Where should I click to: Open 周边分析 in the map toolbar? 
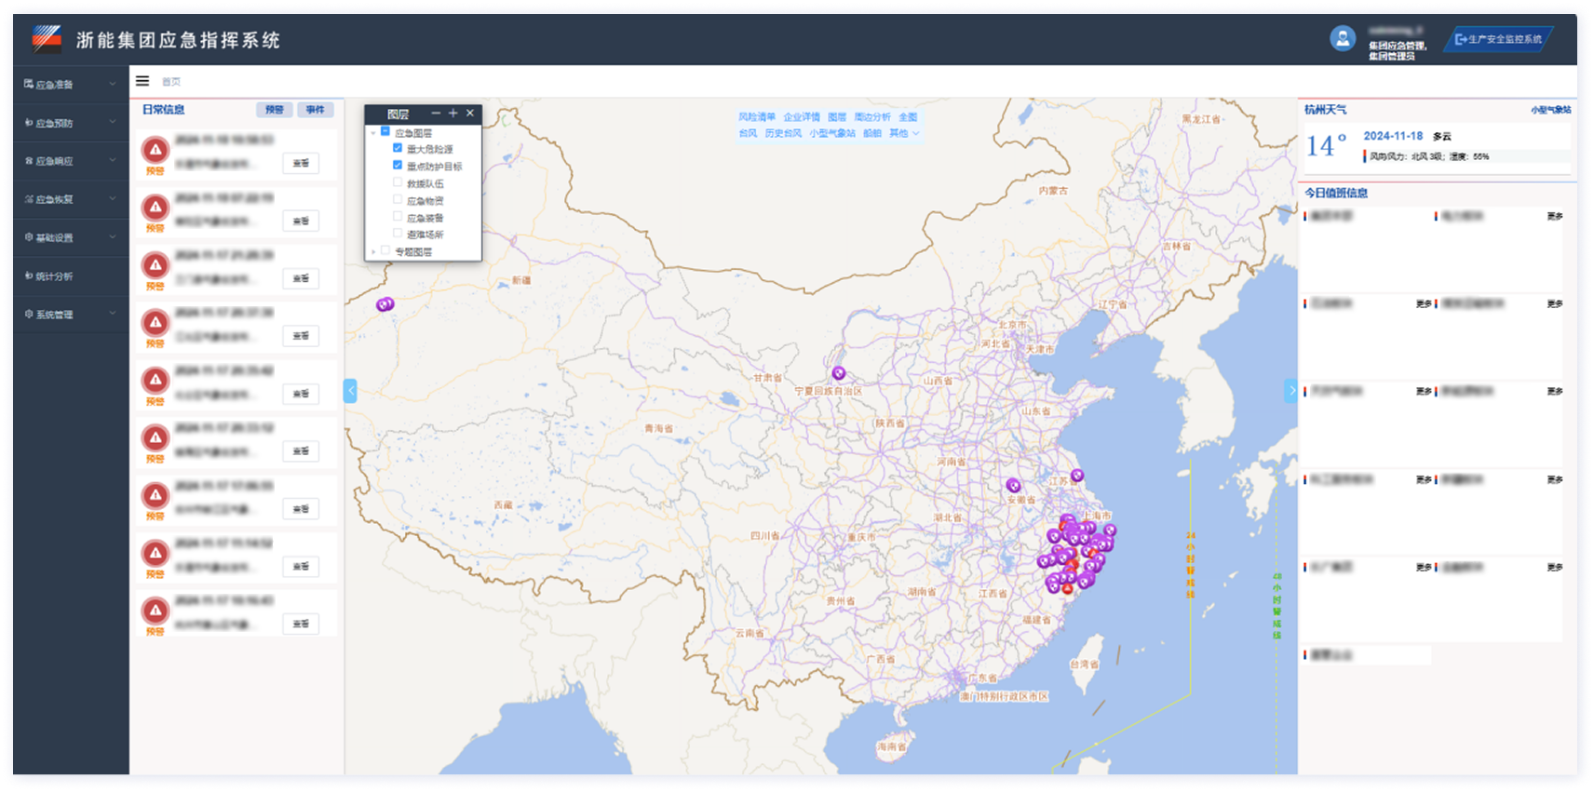click(872, 116)
